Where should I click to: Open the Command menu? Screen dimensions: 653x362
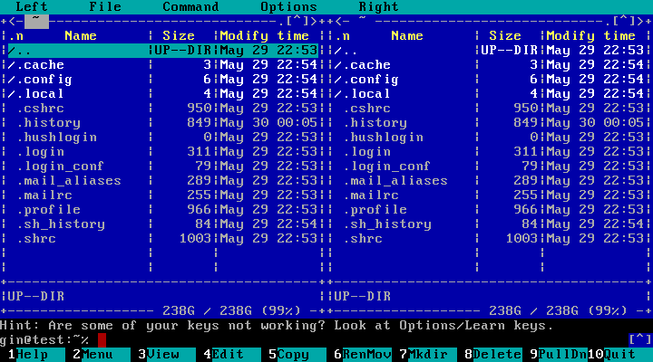190,7
